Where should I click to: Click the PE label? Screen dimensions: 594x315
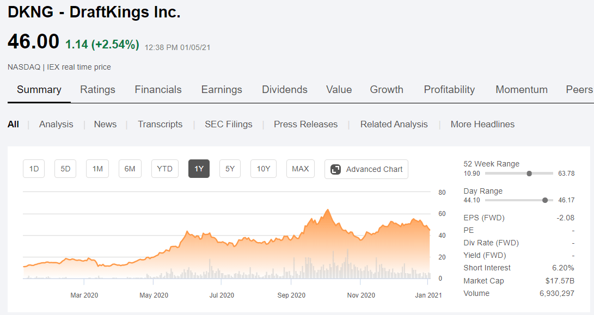click(x=469, y=230)
